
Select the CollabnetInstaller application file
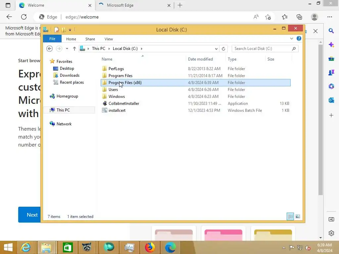click(195, 103)
